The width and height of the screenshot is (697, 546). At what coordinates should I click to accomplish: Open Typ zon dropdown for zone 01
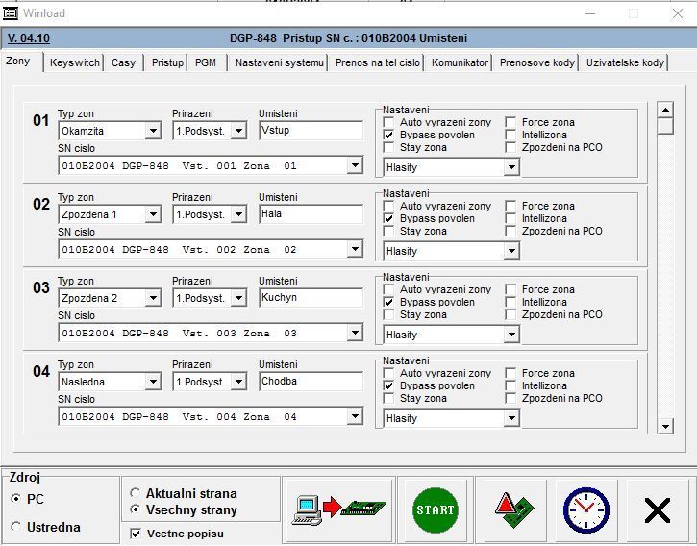[x=153, y=131]
